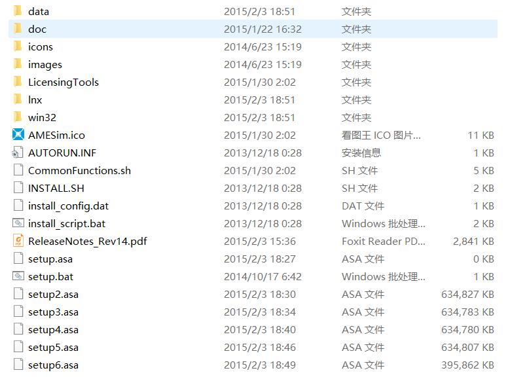
Task: Click the LicensingTools date "2015/1/30 2:02"
Action: tap(260, 82)
